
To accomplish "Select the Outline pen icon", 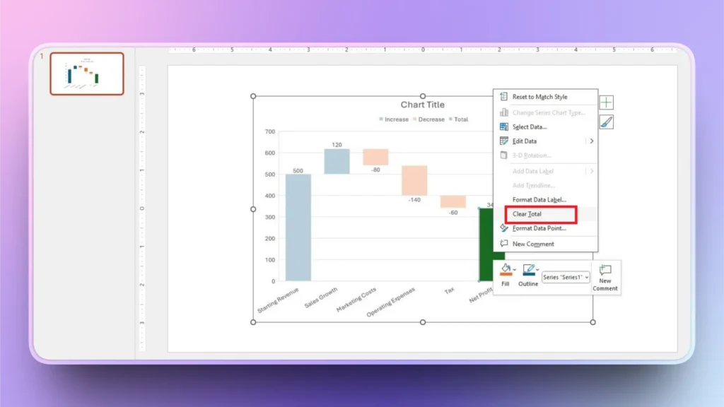I will pyautogui.click(x=529, y=268).
